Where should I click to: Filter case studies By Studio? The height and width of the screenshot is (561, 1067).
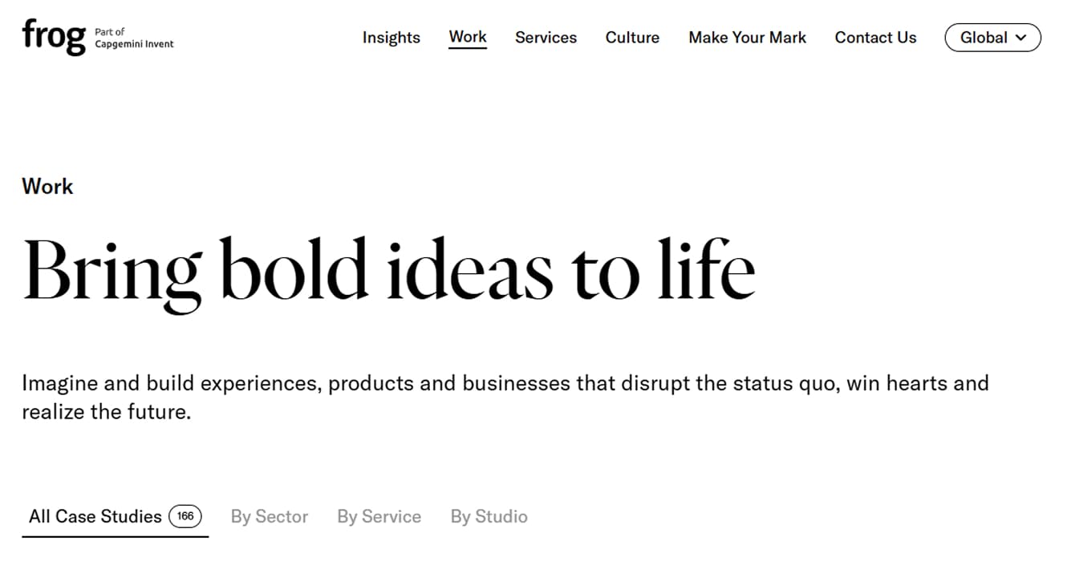coord(489,517)
